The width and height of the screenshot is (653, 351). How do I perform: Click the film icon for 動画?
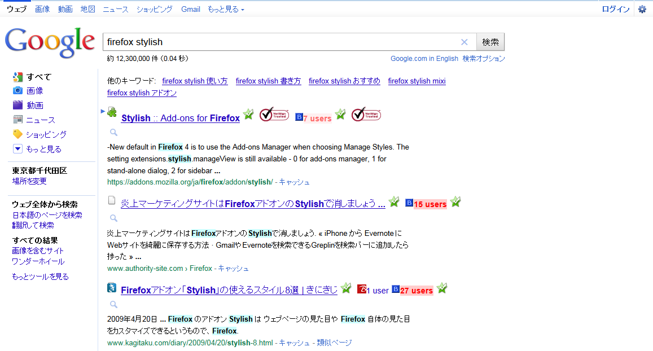pos(17,105)
